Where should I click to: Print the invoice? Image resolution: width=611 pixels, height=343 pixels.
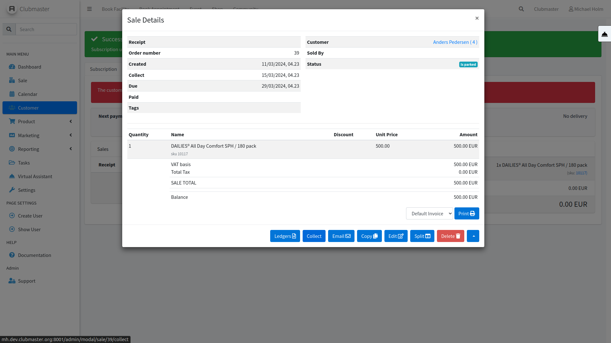(467, 213)
